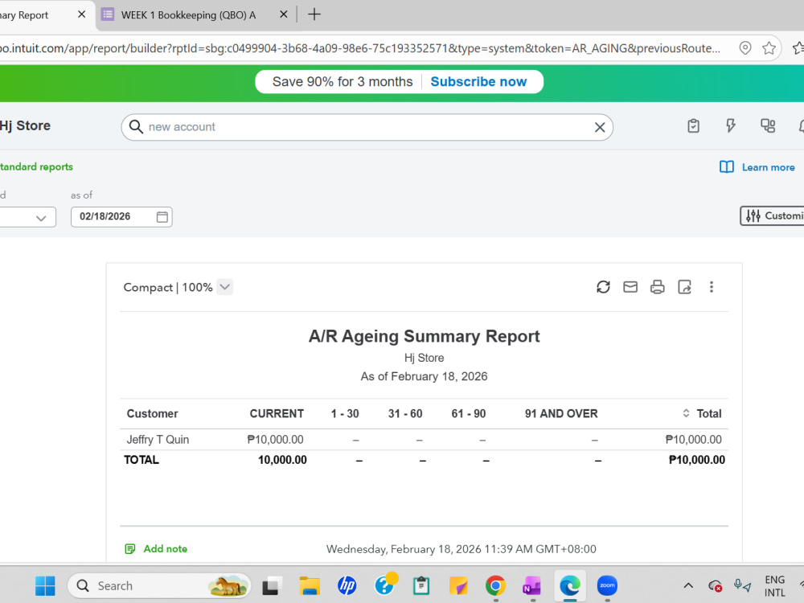Open the clipboard app in taskbar
The width and height of the screenshot is (804, 603).
pos(421,585)
